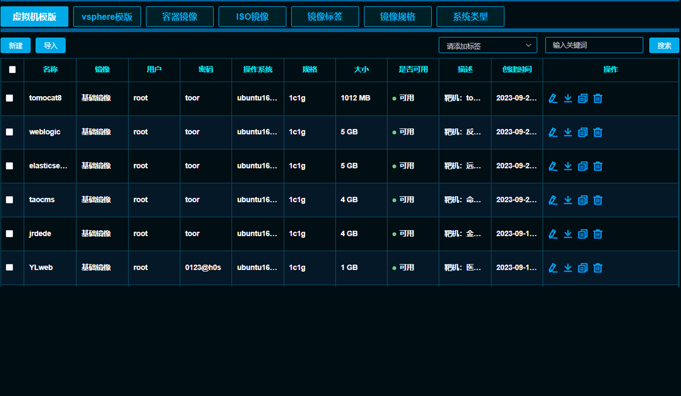The image size is (681, 396).
Task: Copy the tomocat8 template
Action: (583, 98)
